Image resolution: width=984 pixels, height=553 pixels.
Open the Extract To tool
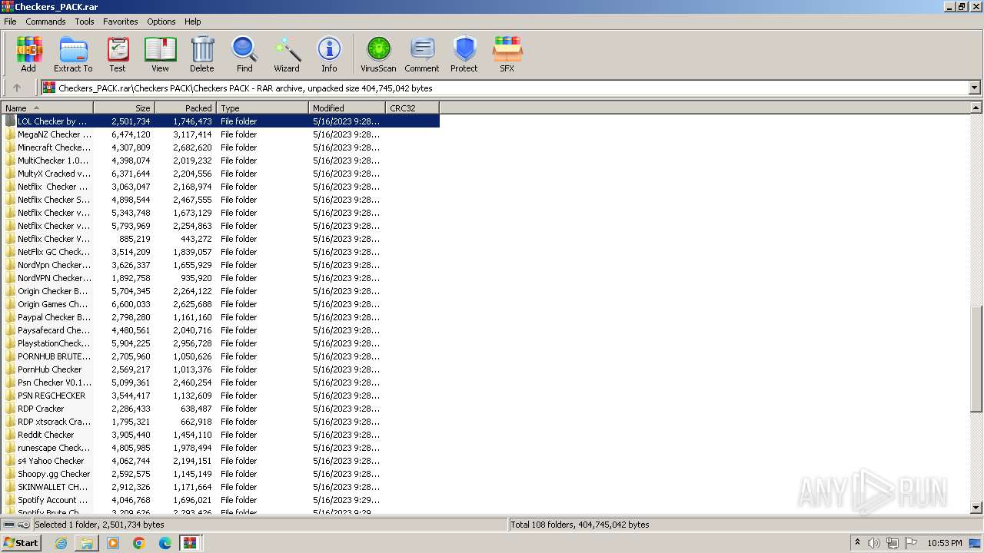click(73, 55)
